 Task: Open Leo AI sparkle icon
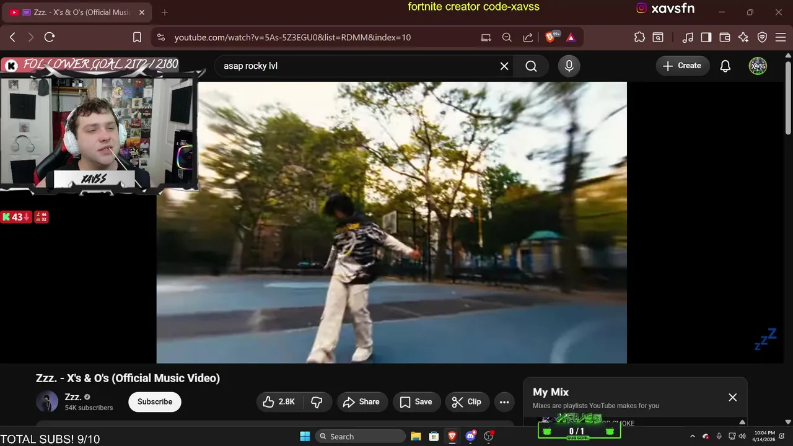click(x=743, y=37)
